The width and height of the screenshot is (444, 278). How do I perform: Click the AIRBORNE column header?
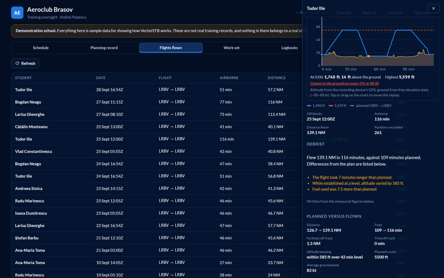[229, 78]
